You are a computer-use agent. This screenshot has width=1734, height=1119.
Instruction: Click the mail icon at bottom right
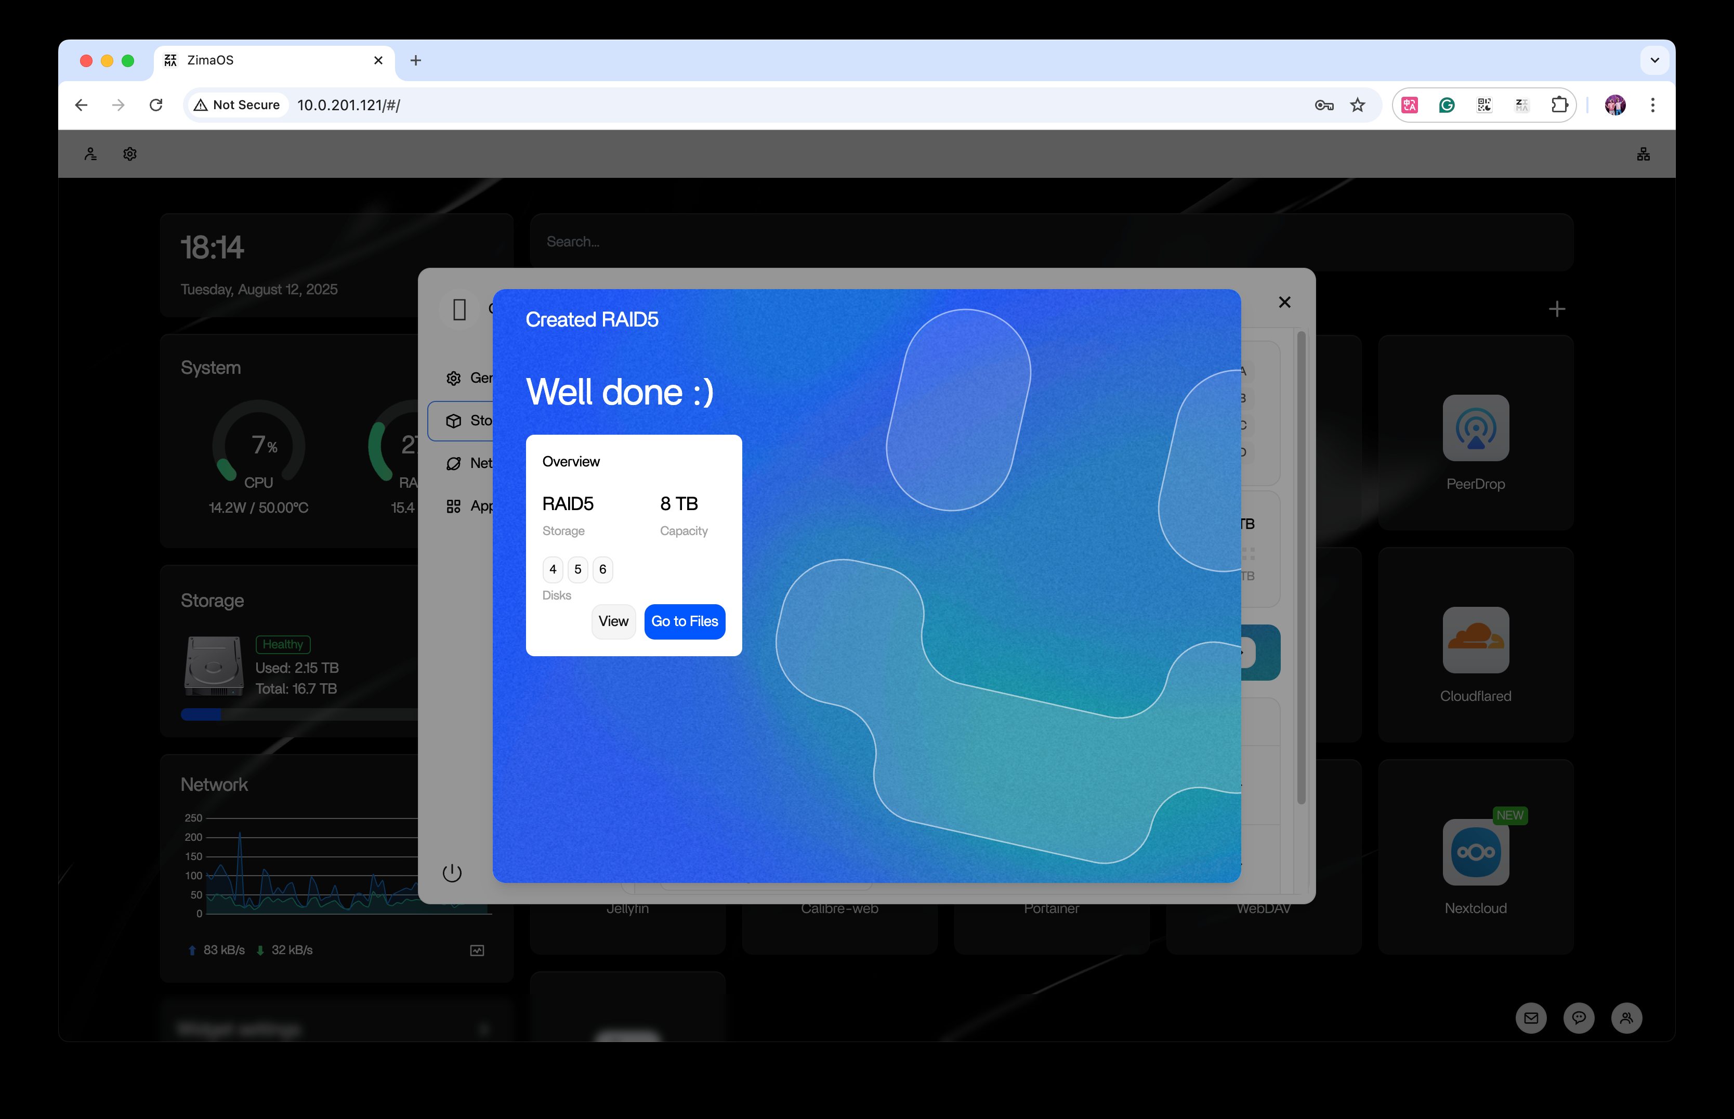(x=1531, y=1018)
